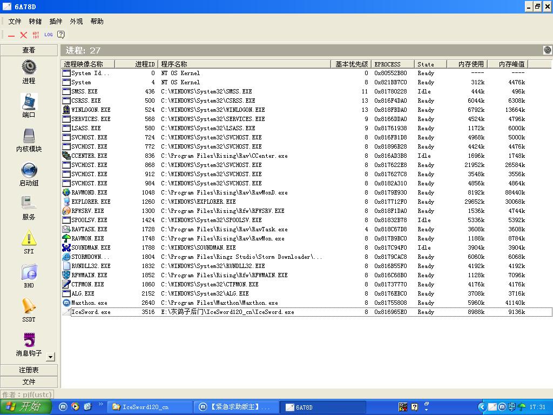The image size is (553, 415).
Task: Select the CCENTER.EXE process row
Action: pos(307,156)
